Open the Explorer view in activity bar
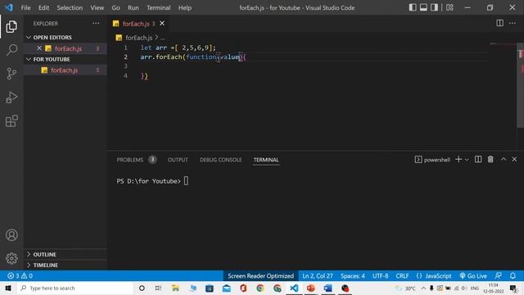This screenshot has width=524, height=295. (x=11, y=27)
